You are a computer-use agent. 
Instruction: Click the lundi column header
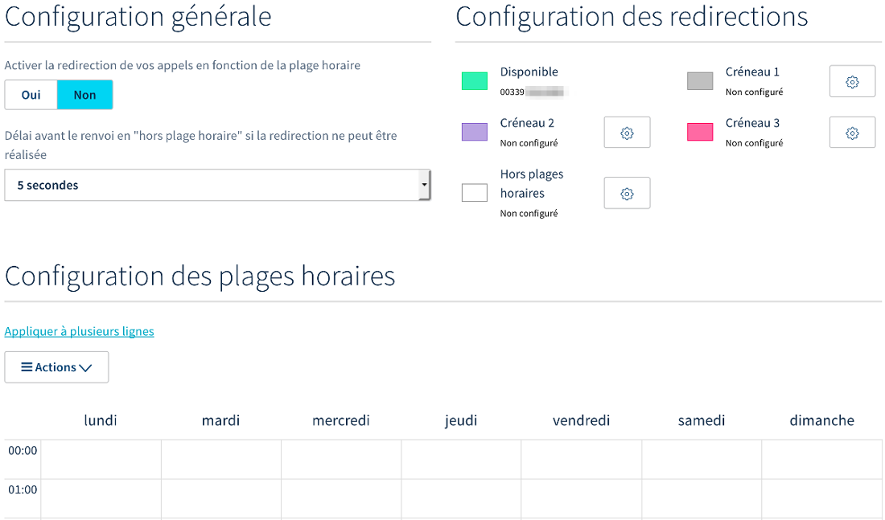[x=101, y=420]
